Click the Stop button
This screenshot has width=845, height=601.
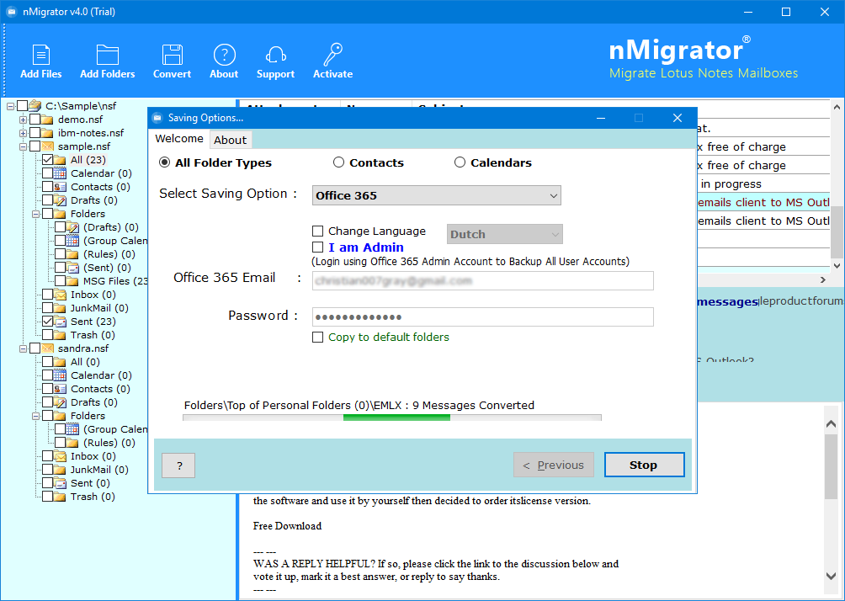point(644,465)
